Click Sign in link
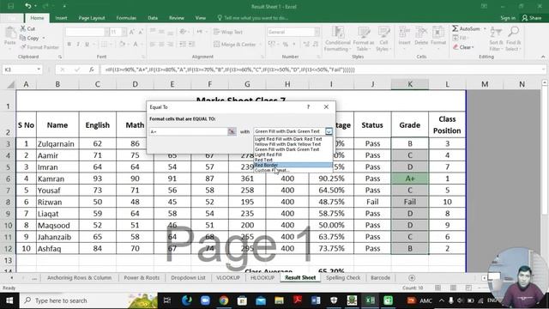 point(508,18)
